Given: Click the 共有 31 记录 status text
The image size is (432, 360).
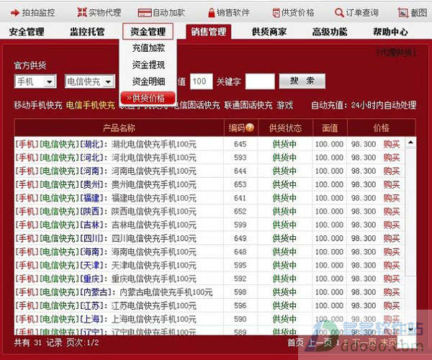Looking at the screenshot, I should pos(38,343).
